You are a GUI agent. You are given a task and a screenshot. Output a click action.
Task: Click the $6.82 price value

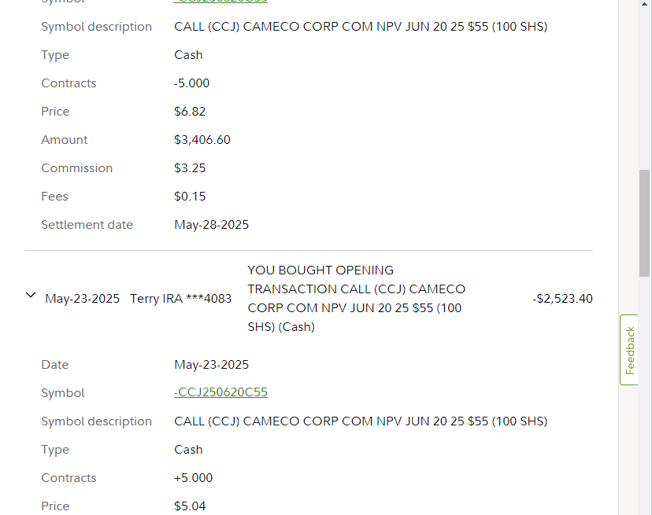(x=190, y=112)
